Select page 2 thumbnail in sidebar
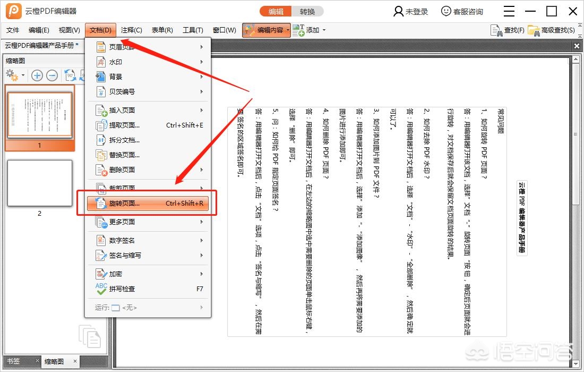Screen dimensions: 584x372 point(40,182)
